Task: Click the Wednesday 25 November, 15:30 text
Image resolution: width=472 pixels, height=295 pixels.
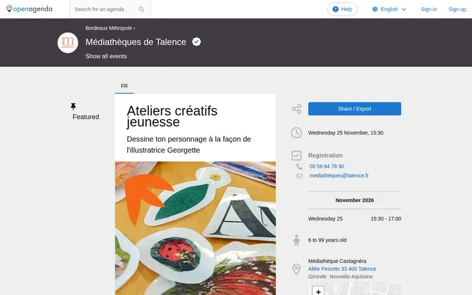Action: point(345,132)
